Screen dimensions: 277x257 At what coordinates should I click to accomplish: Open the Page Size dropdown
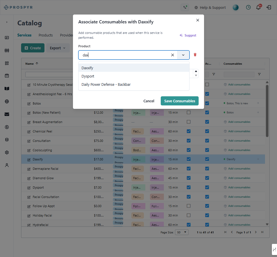[x=182, y=232]
